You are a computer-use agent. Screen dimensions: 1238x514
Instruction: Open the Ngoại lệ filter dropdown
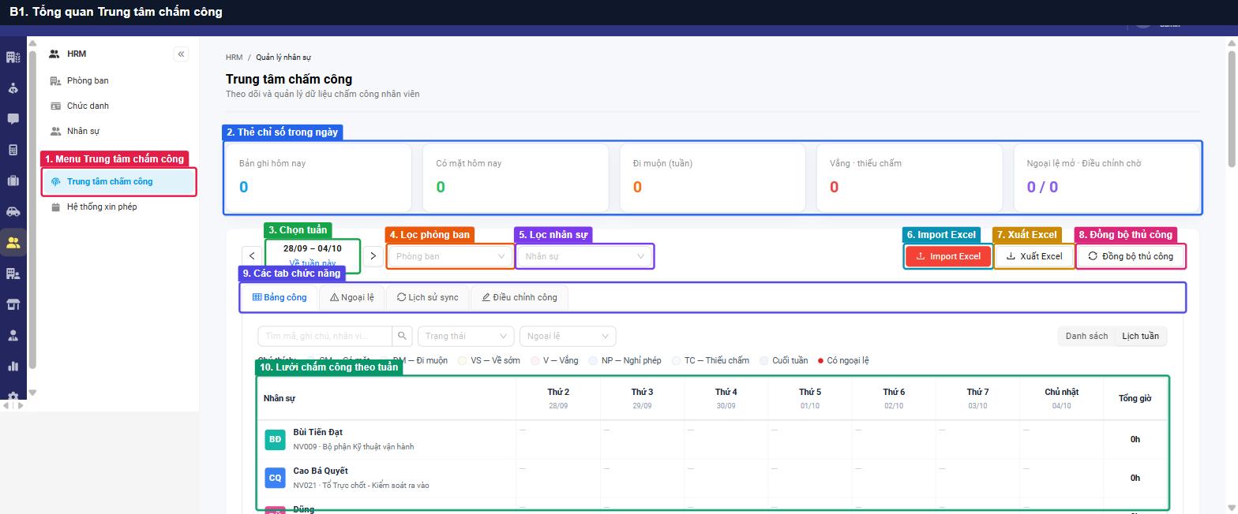point(567,336)
